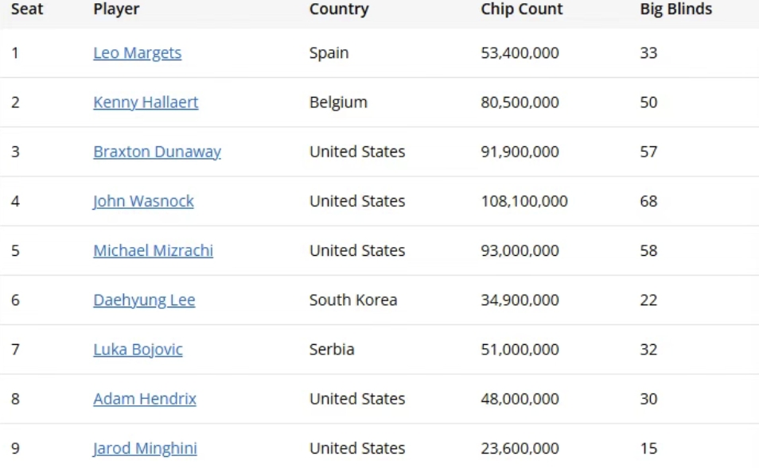Open Daehyung Lee's profile
This screenshot has height=468, width=759.
click(144, 300)
